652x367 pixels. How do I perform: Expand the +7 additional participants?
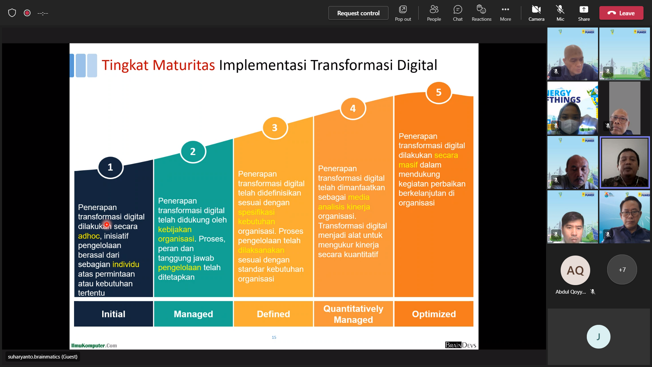[622, 270]
